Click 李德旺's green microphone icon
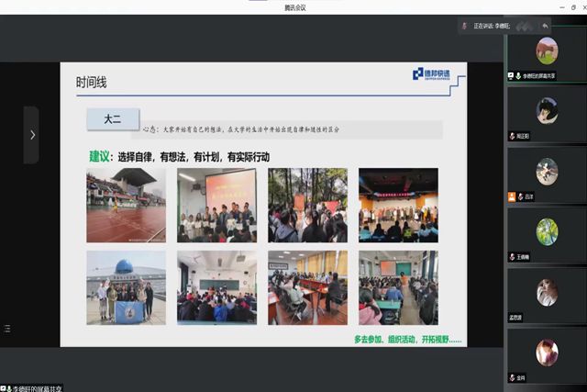 point(519,75)
